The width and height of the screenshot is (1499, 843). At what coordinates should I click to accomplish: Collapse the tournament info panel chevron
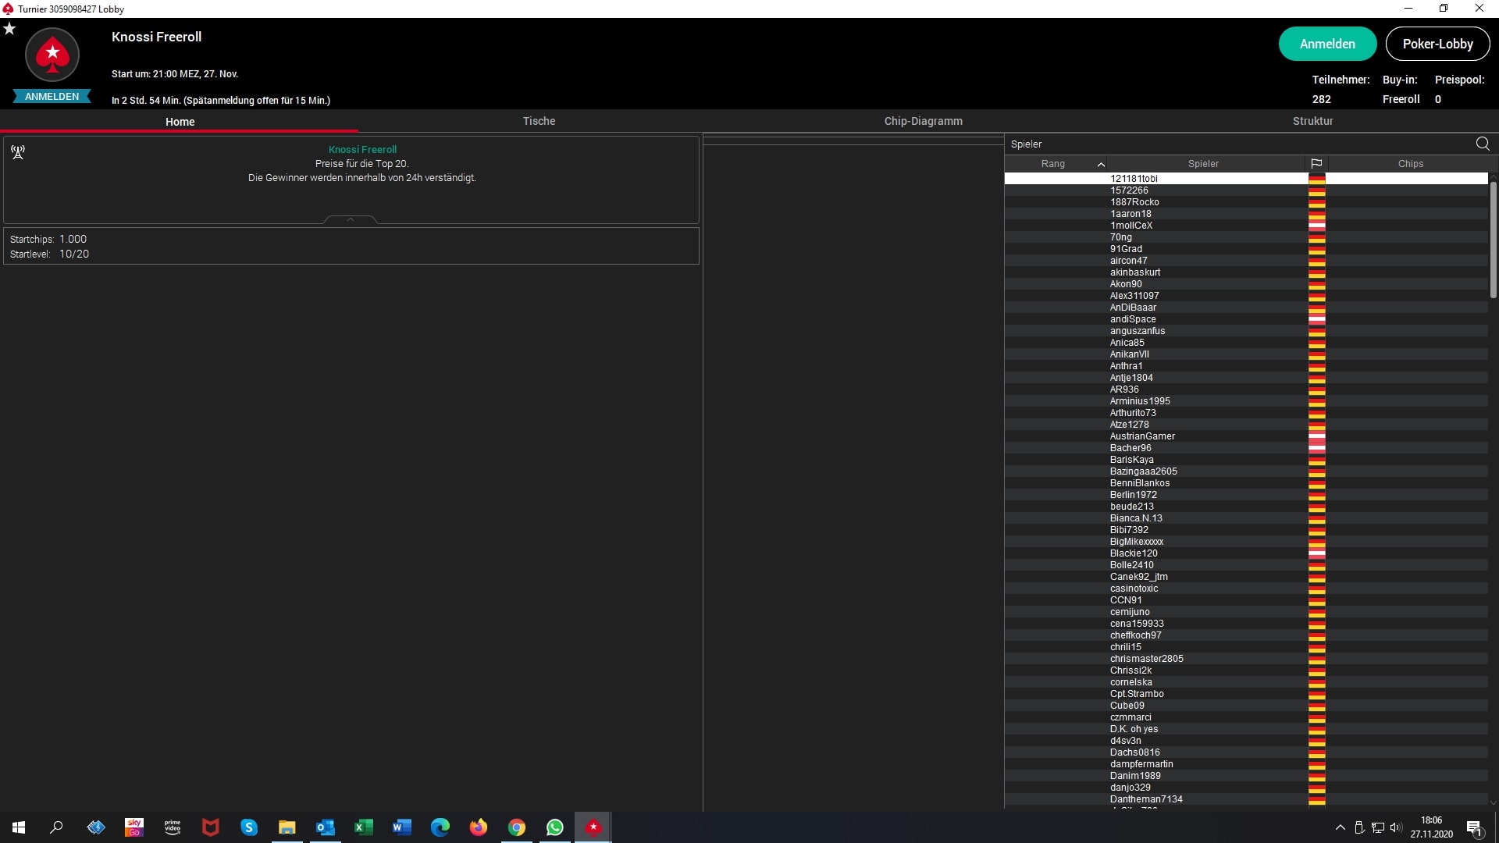point(351,219)
